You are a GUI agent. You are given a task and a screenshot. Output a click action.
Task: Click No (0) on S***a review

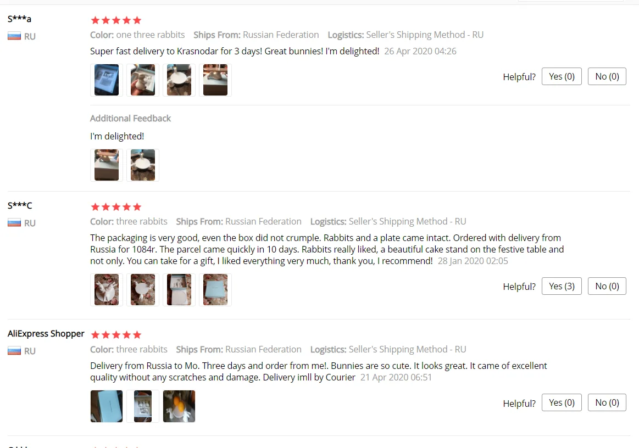607,76
